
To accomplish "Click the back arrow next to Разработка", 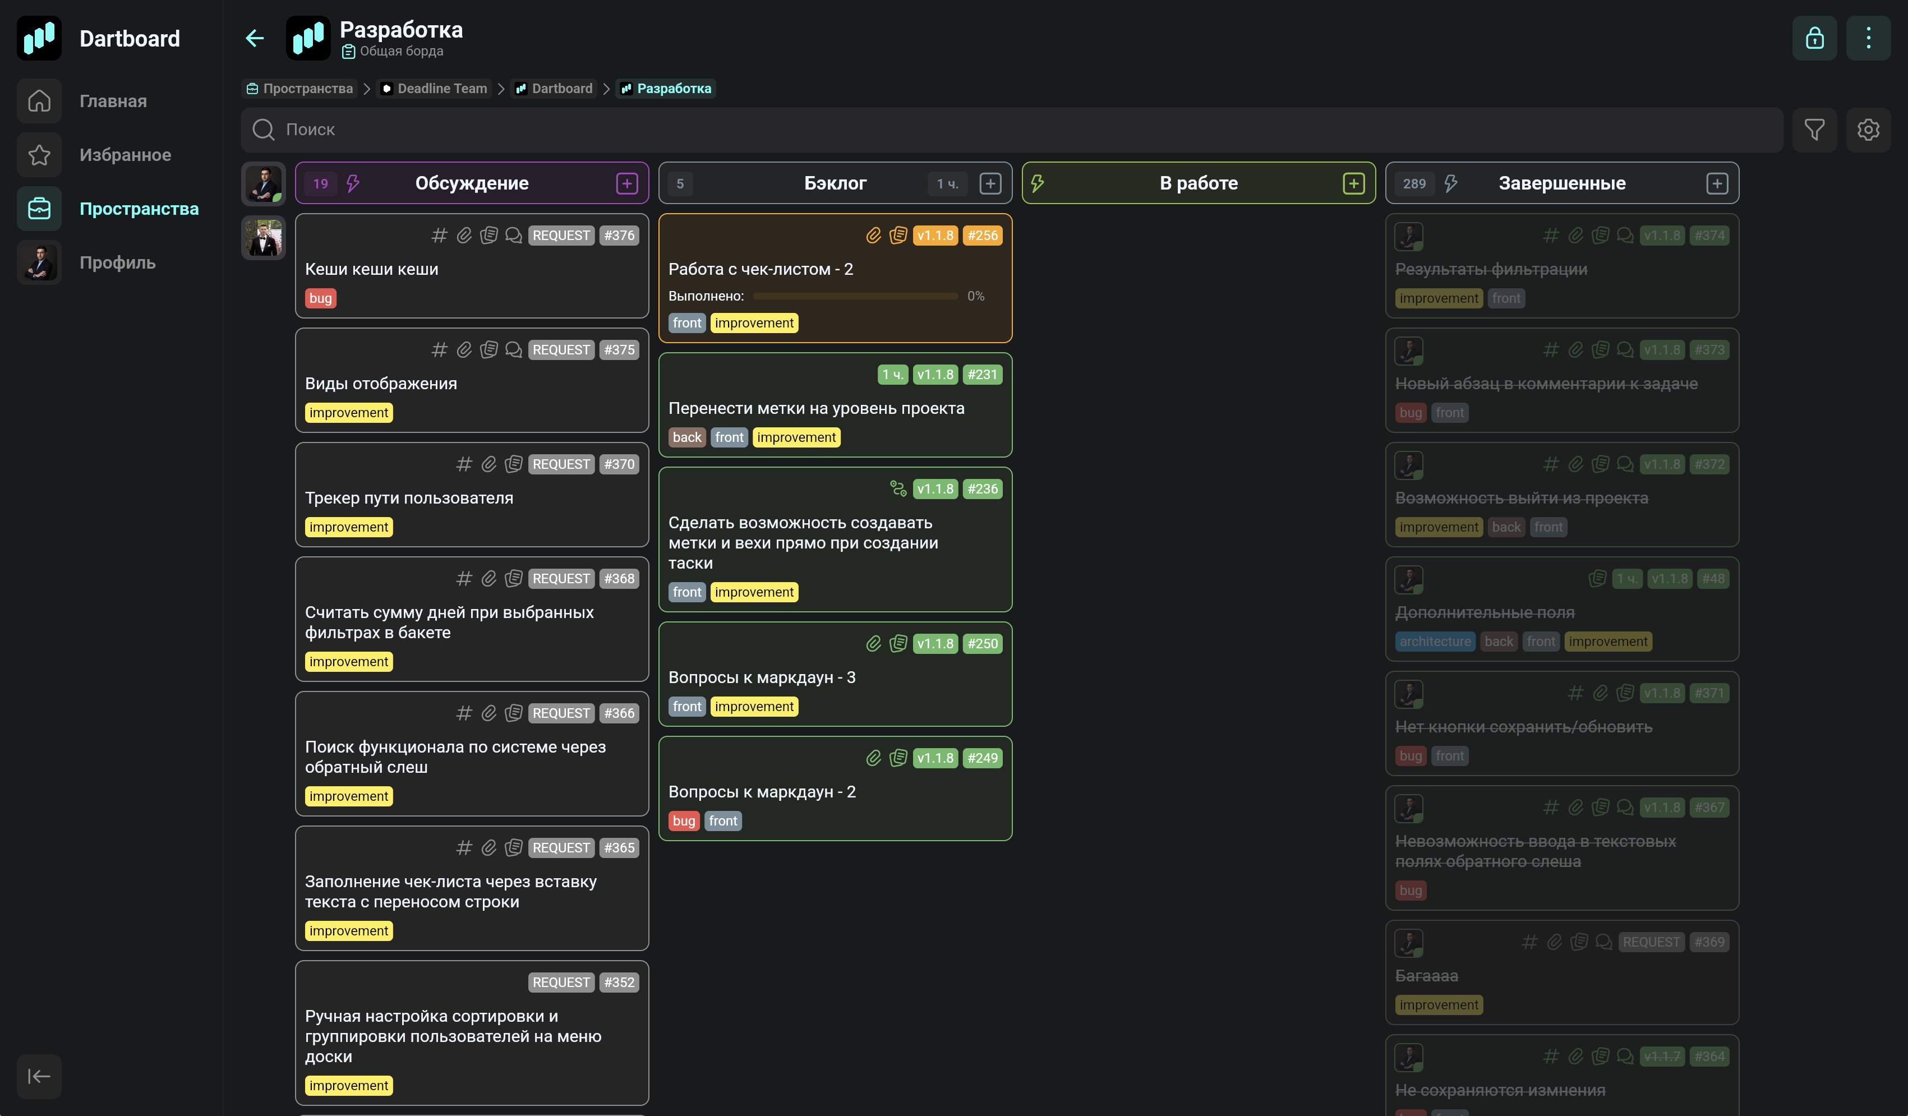I will coord(255,38).
